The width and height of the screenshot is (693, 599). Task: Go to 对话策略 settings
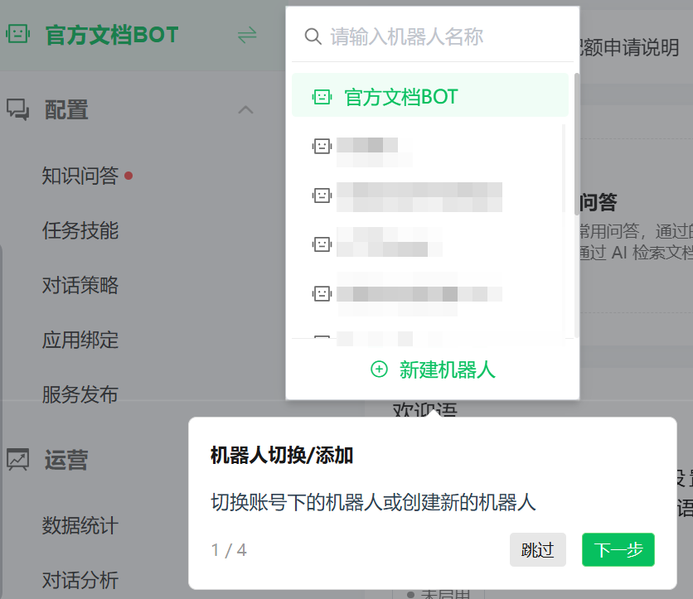click(x=80, y=286)
